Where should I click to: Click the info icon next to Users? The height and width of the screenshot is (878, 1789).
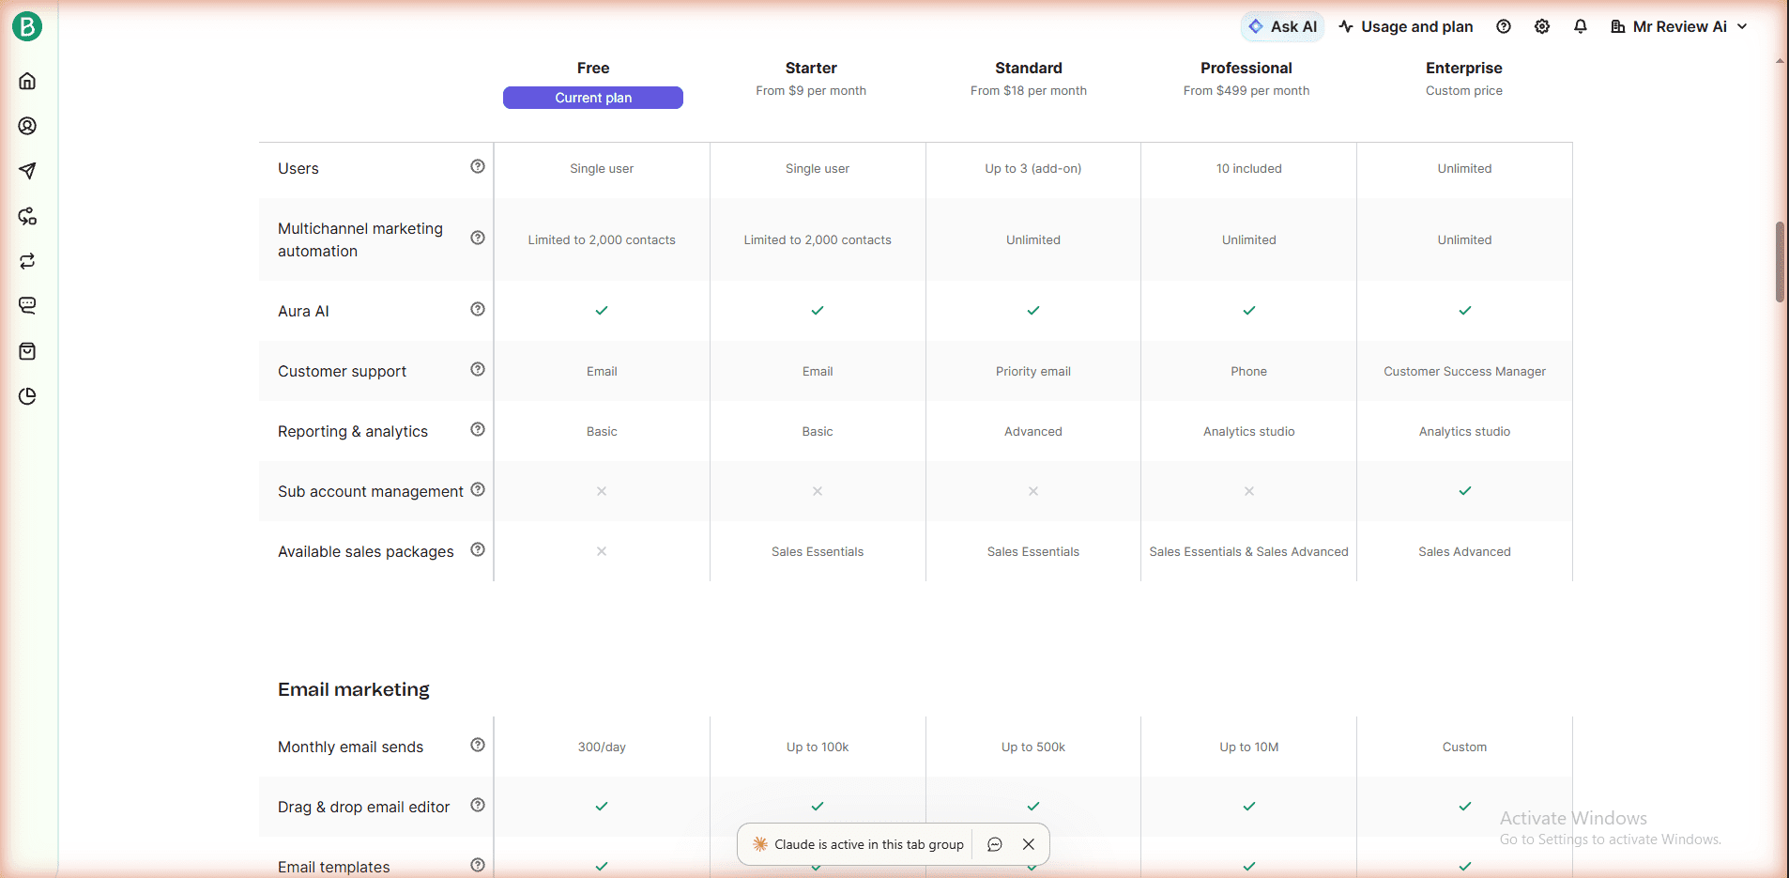pyautogui.click(x=478, y=166)
